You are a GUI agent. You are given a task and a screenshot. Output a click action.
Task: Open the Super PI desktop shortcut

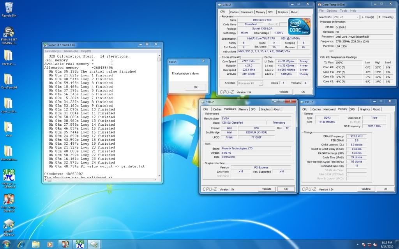(x=9, y=175)
